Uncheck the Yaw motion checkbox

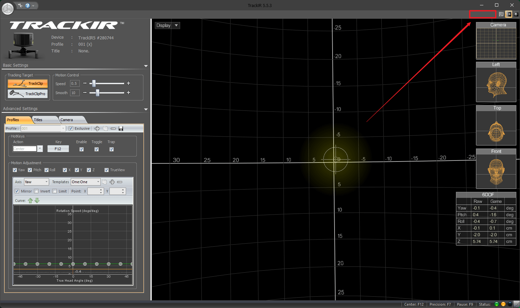15,170
